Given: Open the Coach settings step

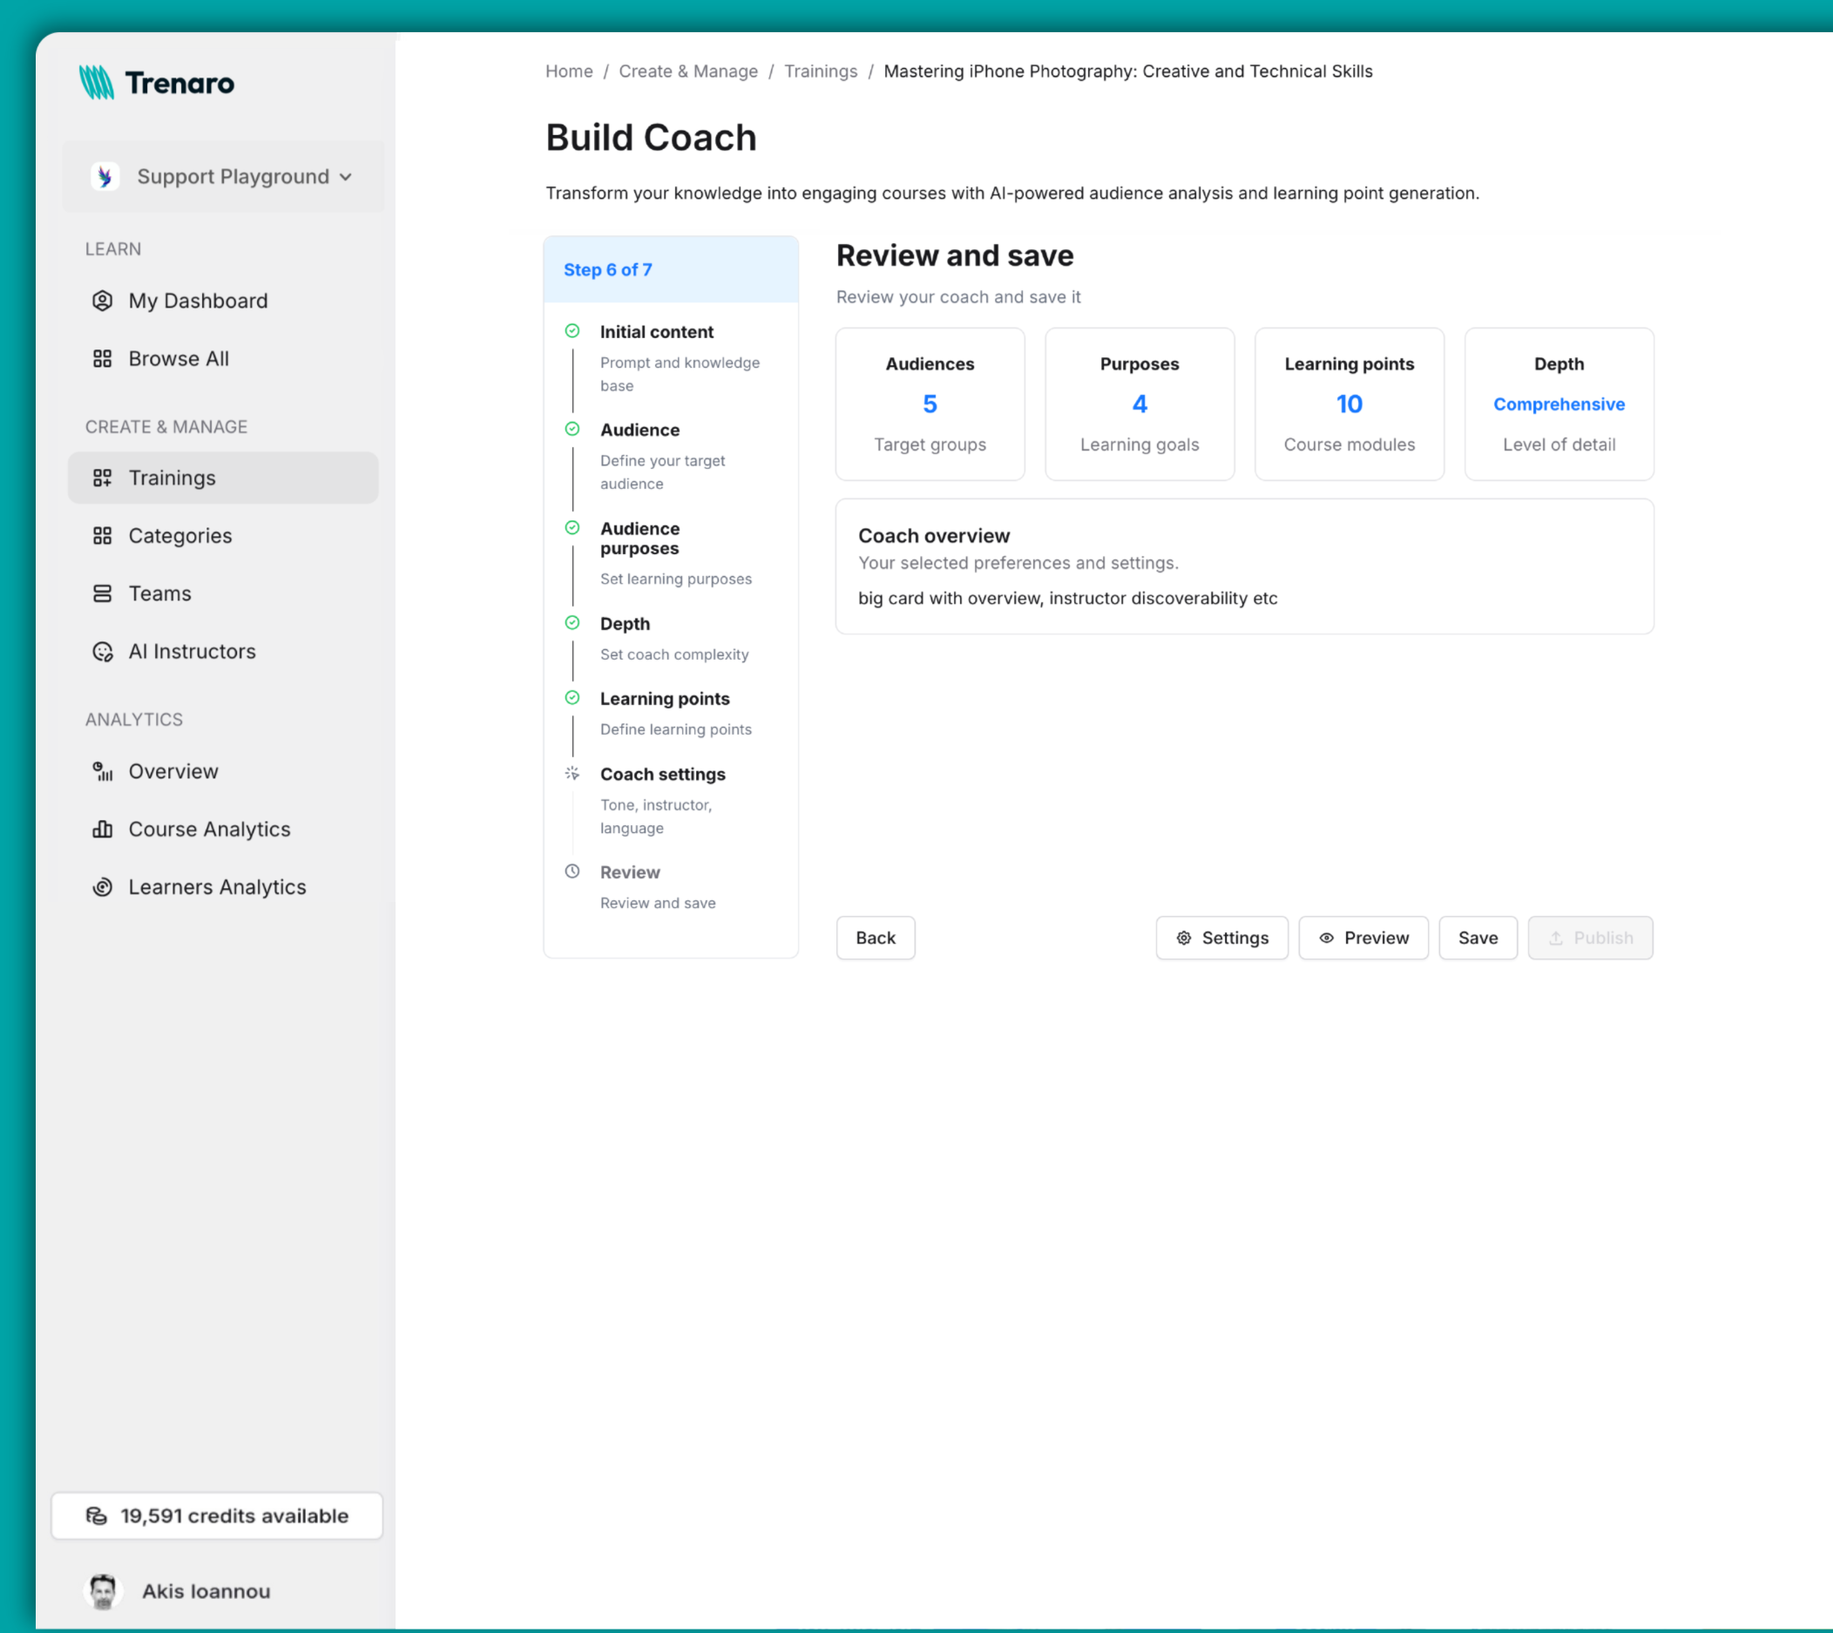Looking at the screenshot, I should 662,774.
